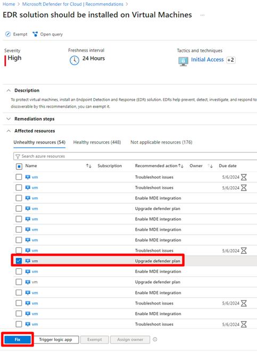This screenshot has width=257, height=352.
Task: Click the ellipsis icon next to page title
Action: (x=202, y=15)
